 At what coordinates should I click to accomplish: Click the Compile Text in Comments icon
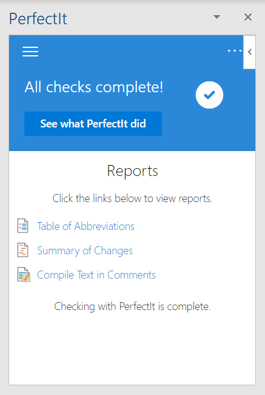coord(24,274)
